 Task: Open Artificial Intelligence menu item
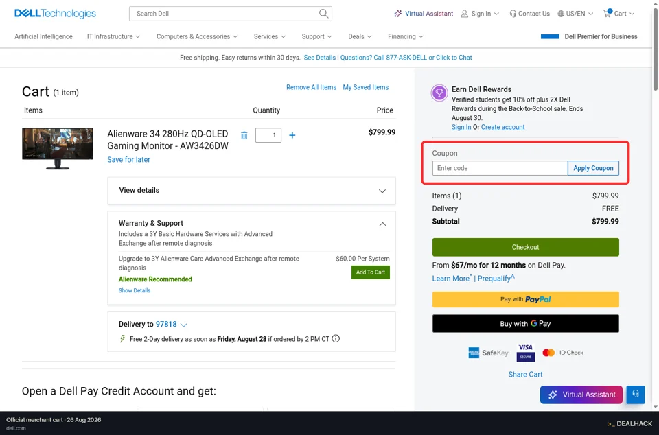44,36
